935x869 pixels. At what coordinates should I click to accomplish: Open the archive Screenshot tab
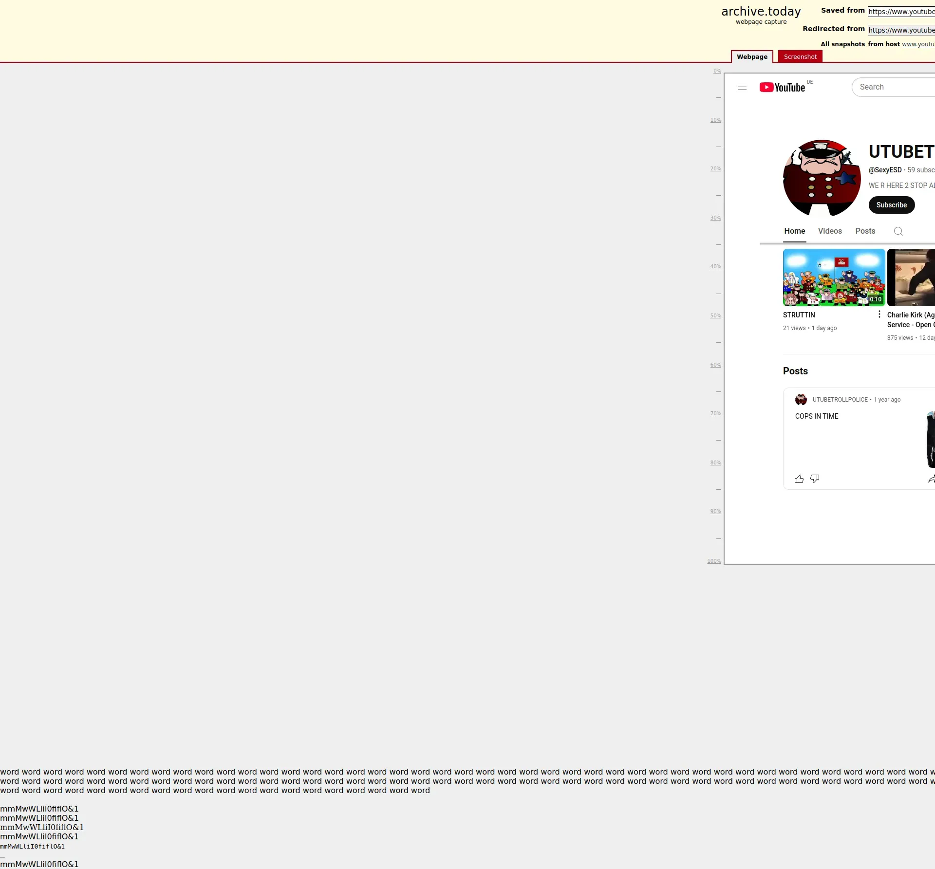[x=800, y=57]
